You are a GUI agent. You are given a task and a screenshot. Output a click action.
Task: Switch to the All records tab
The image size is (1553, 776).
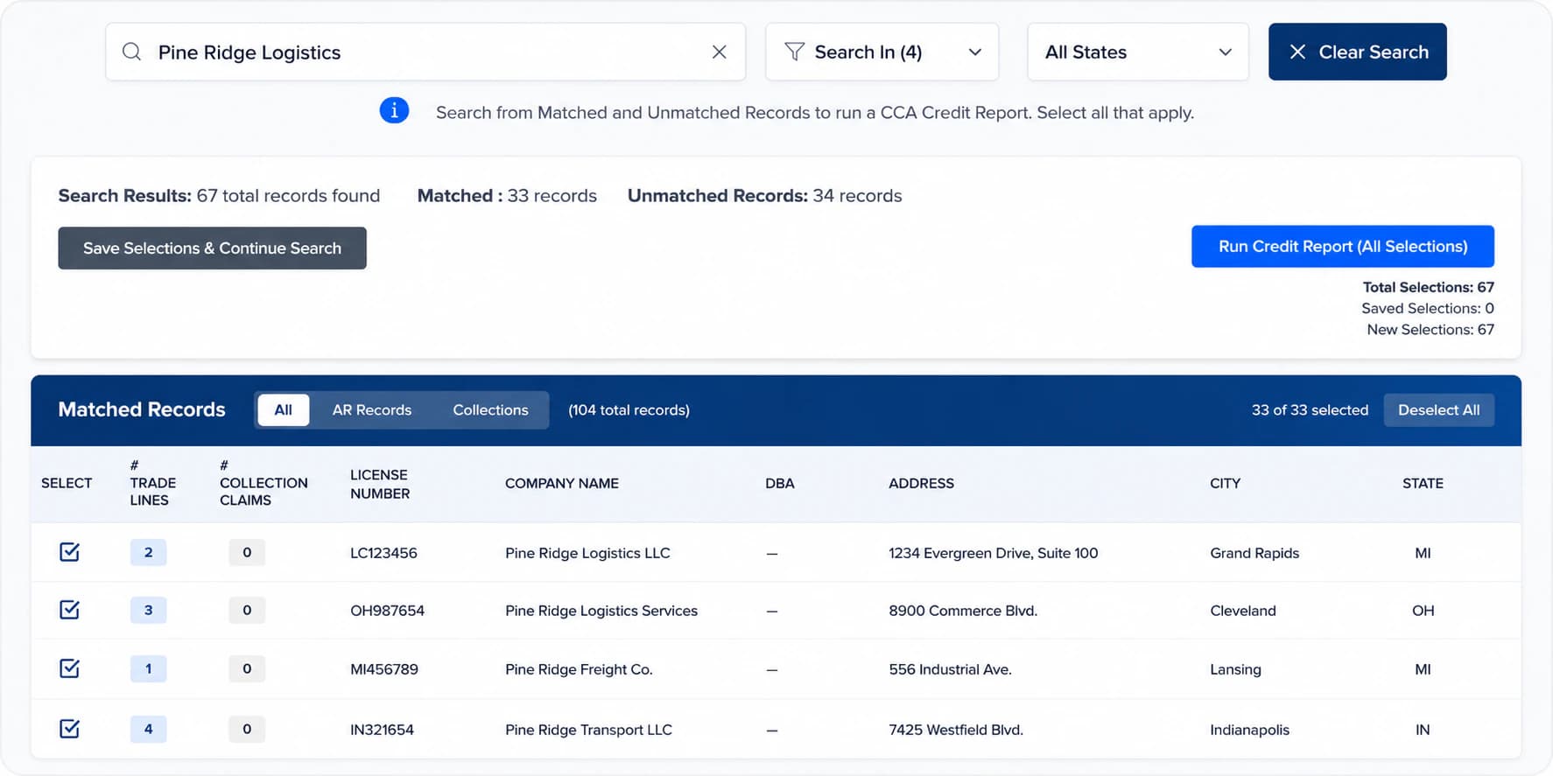[283, 409]
